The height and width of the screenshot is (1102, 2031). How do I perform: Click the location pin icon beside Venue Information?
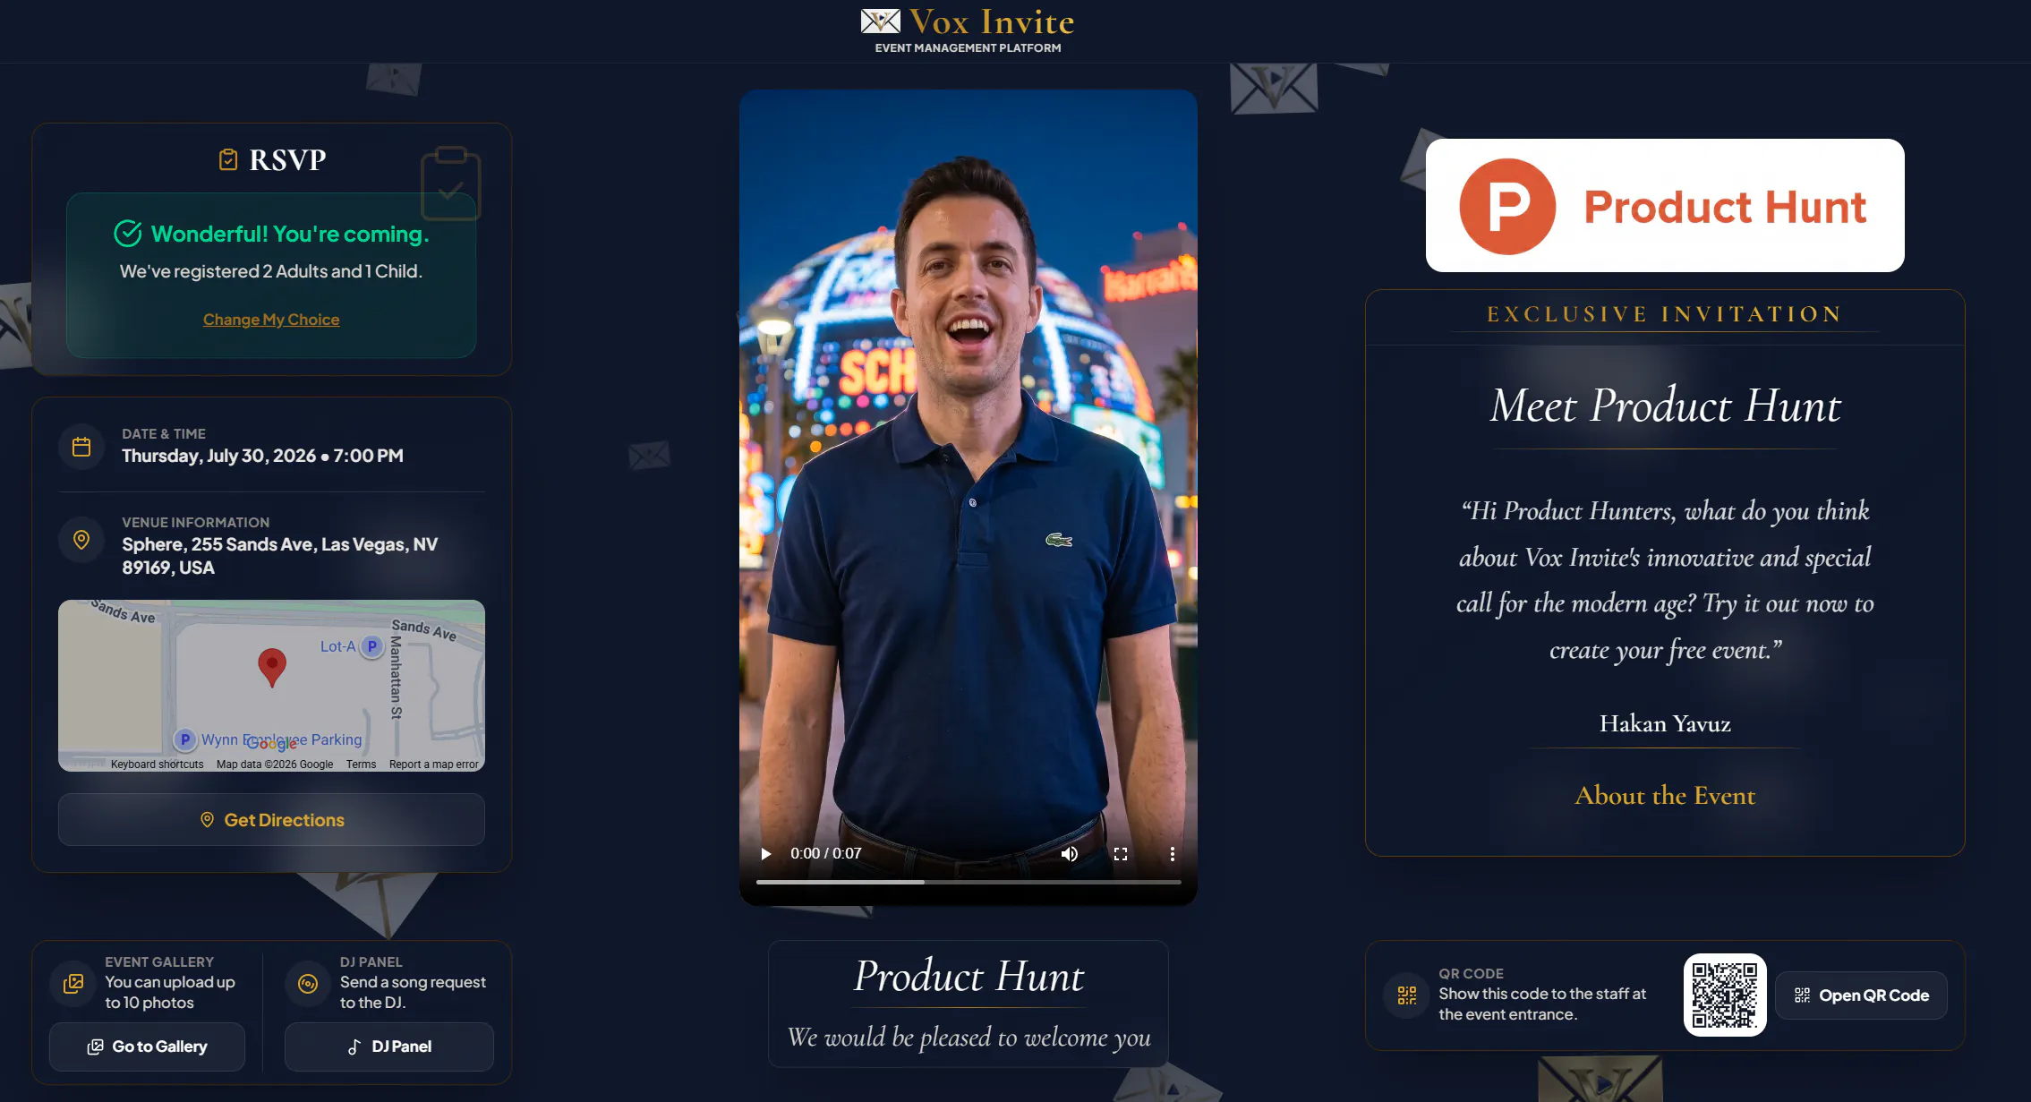pos(81,540)
